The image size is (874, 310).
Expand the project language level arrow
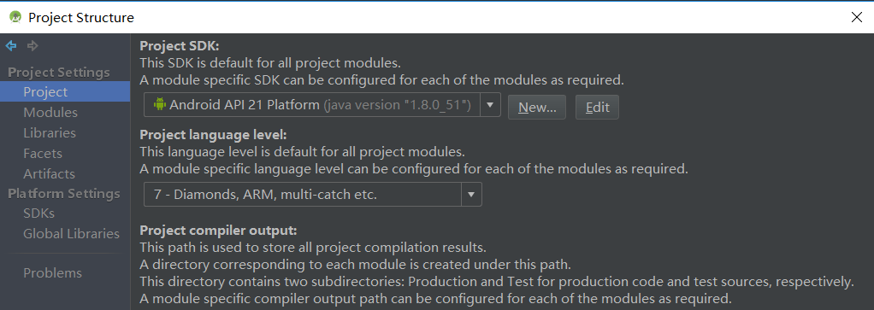point(471,195)
